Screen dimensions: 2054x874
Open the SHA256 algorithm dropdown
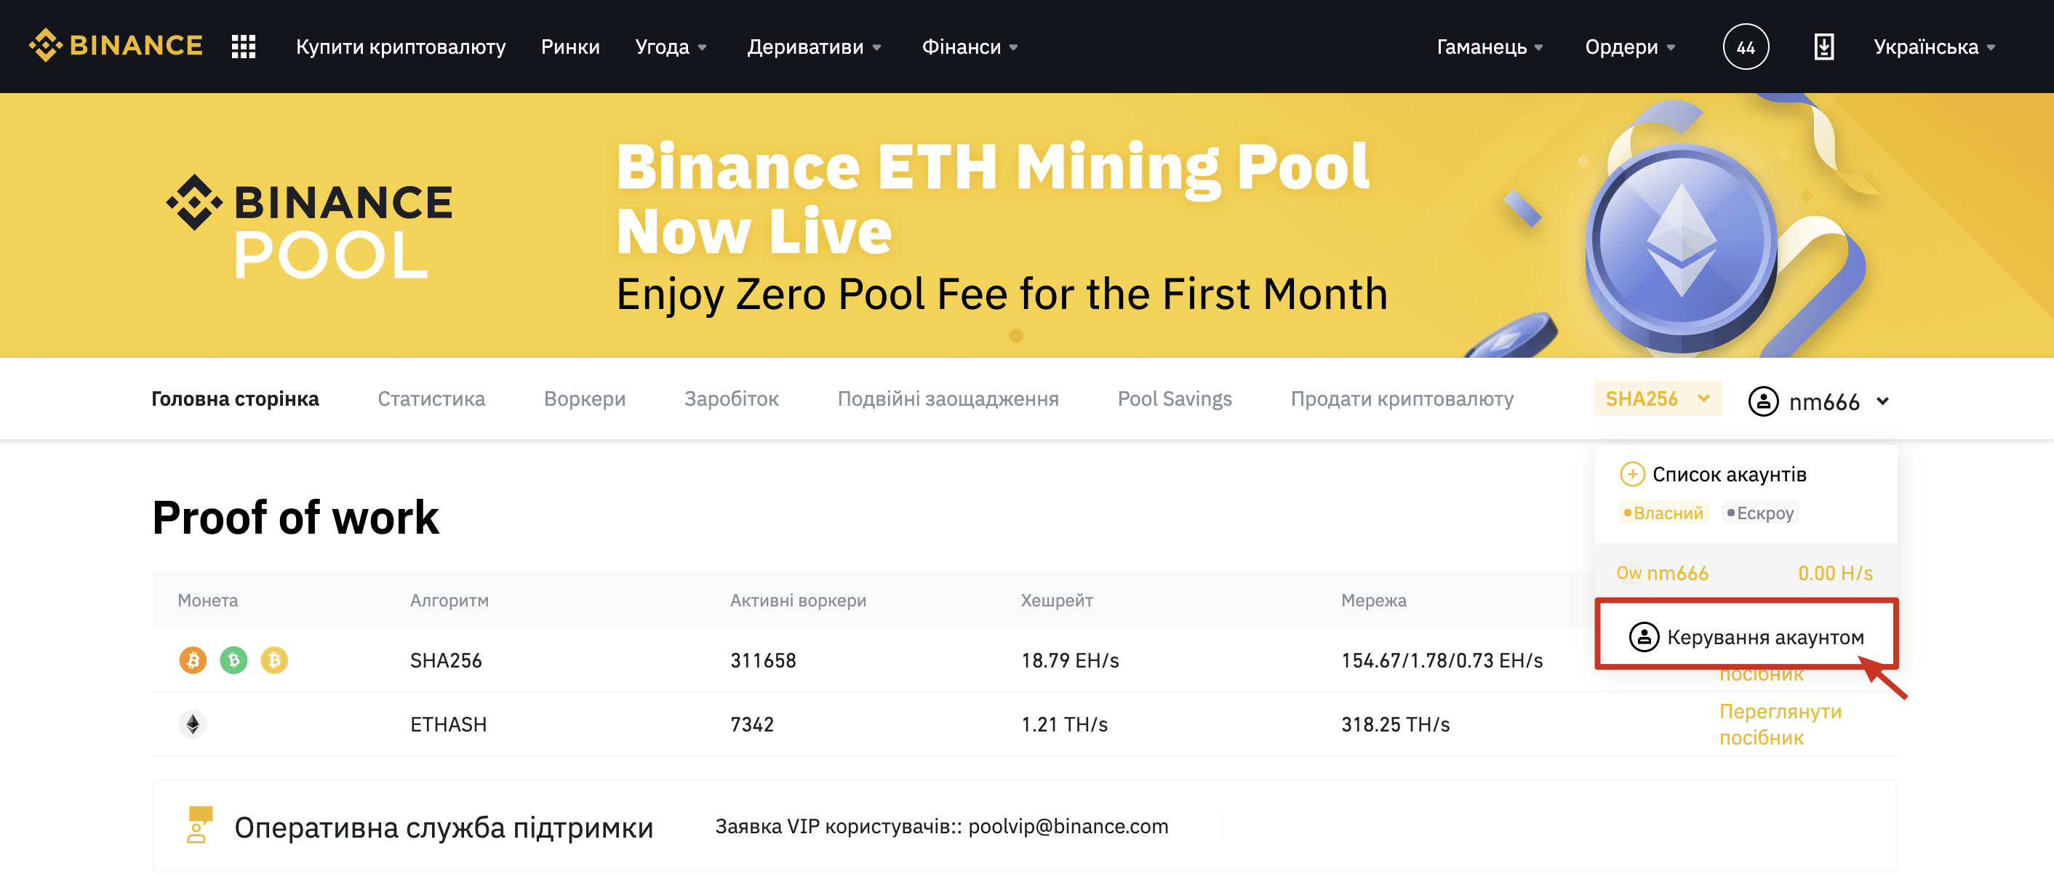pos(1657,398)
